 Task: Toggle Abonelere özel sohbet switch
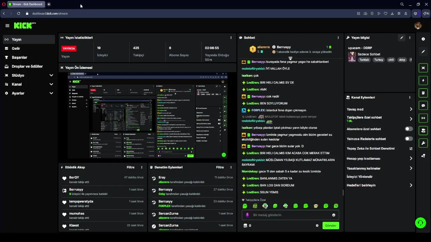(x=409, y=129)
